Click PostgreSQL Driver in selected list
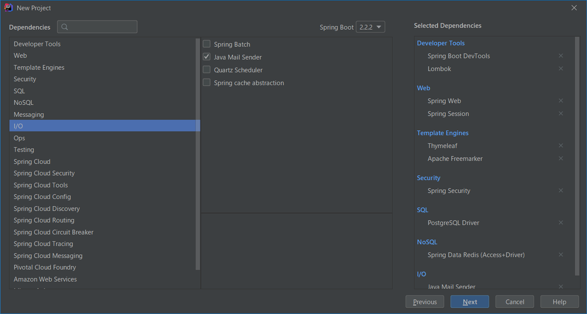Image resolution: width=587 pixels, height=314 pixels. (x=453, y=223)
